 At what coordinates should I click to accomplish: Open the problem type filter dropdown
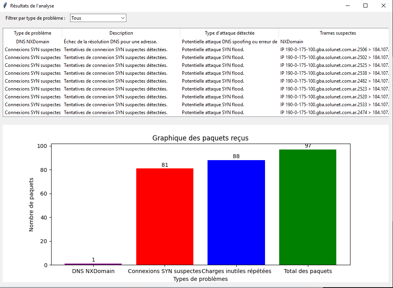click(x=98, y=18)
